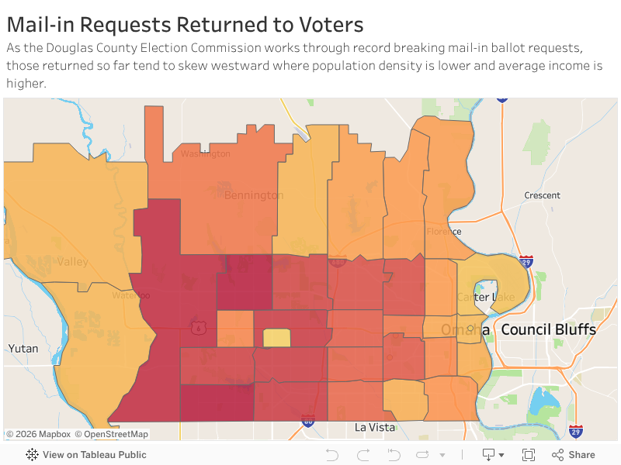
Task: Open View on Tableau Public link
Action: pyautogui.click(x=94, y=455)
